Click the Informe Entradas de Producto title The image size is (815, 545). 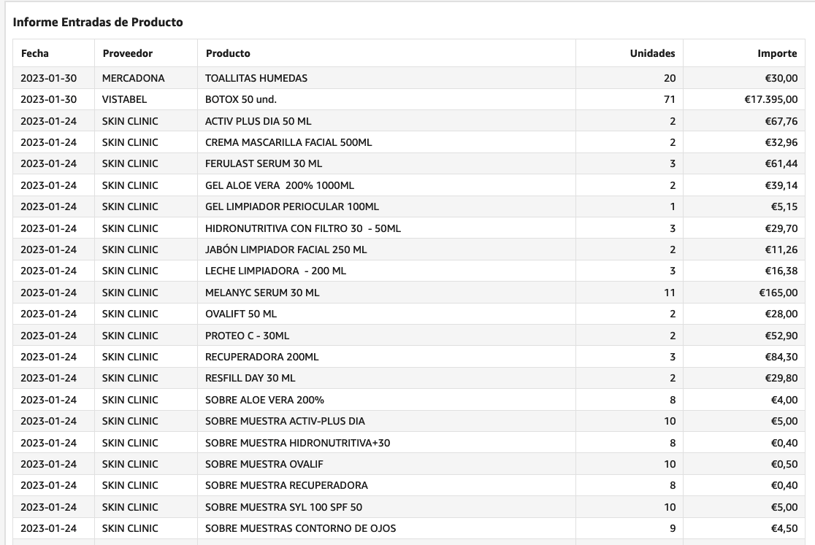point(98,23)
